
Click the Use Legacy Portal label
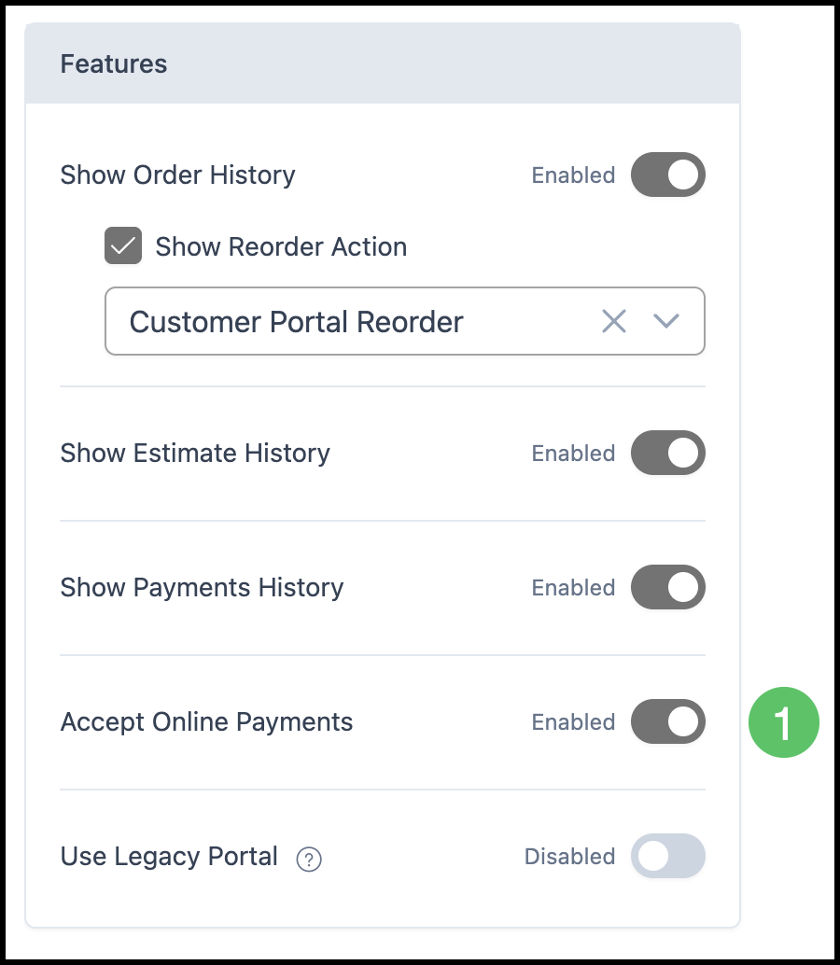click(169, 856)
